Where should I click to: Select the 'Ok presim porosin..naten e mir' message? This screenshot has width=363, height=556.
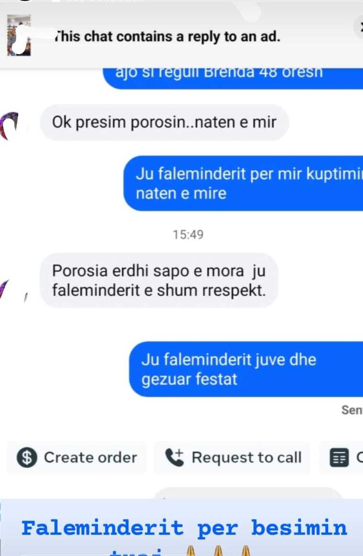[164, 122]
